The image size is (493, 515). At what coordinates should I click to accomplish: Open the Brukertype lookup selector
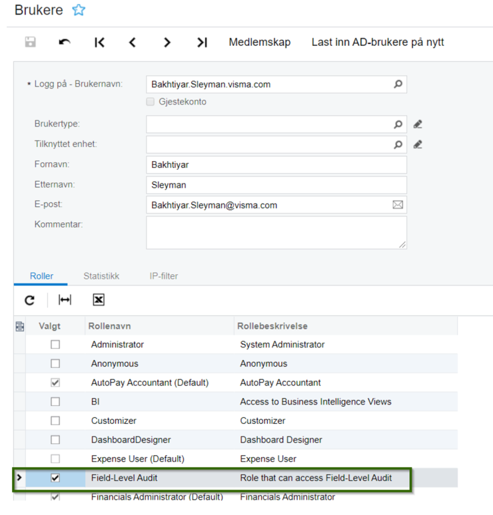(x=398, y=124)
